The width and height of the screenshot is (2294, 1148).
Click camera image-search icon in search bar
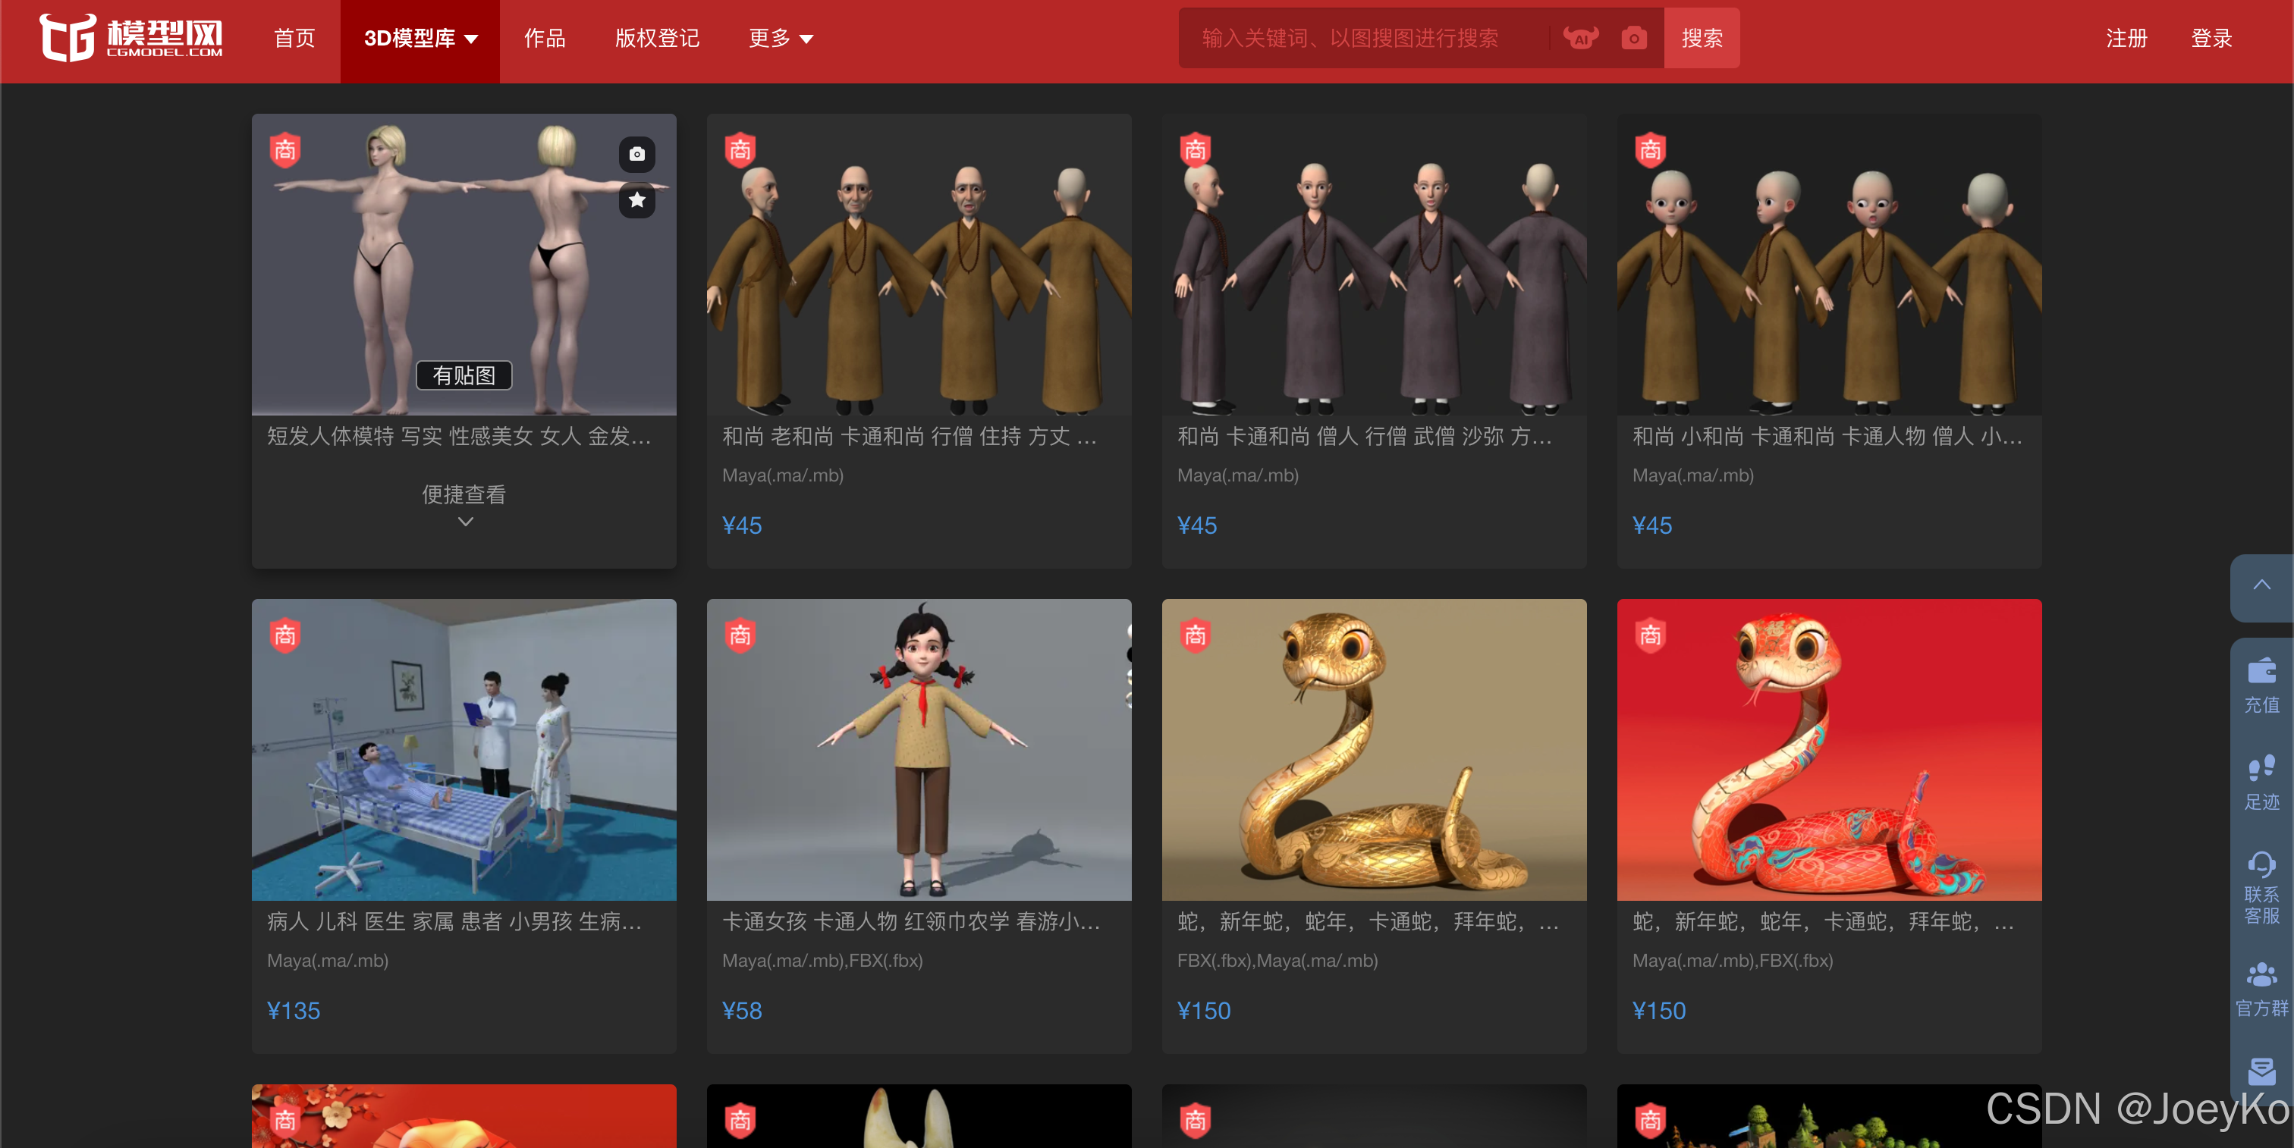[x=1633, y=38]
